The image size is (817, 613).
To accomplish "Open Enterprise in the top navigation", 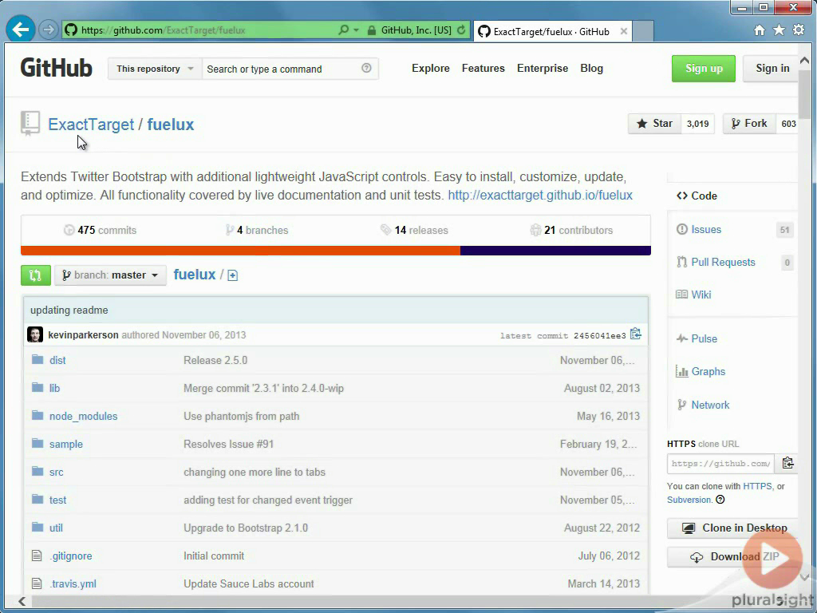I will click(543, 69).
